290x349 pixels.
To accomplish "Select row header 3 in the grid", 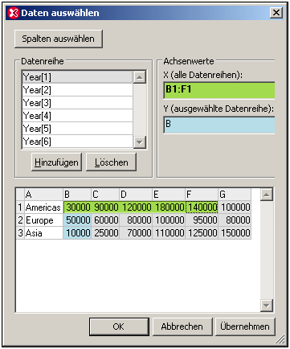I will (x=20, y=233).
